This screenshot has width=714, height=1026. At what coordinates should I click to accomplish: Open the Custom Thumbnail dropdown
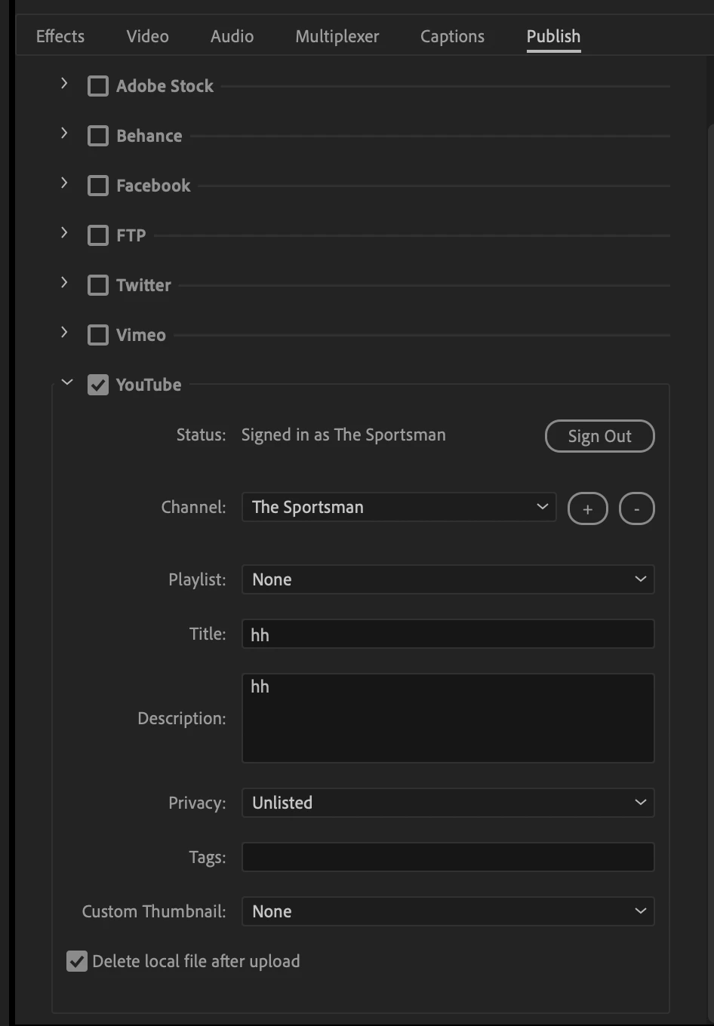(448, 911)
